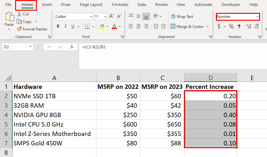The width and height of the screenshot is (267, 157).
Task: Expand the Name Box dropdown arrow
Action: [30, 47]
